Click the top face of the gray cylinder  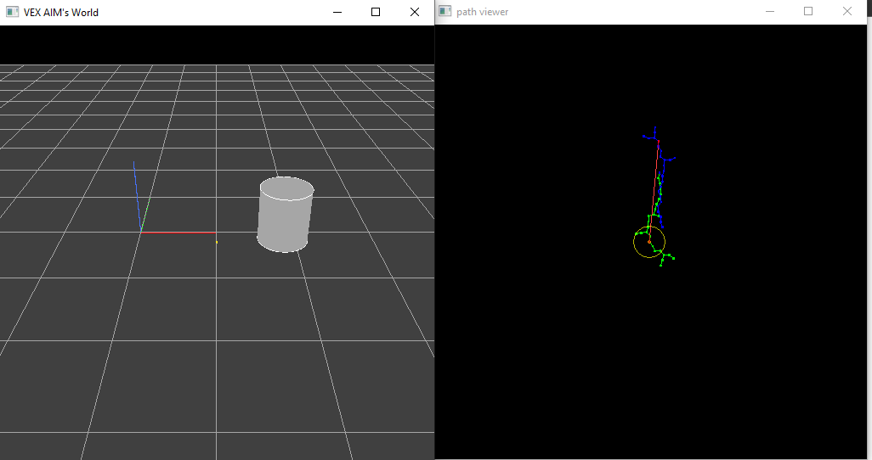point(286,188)
